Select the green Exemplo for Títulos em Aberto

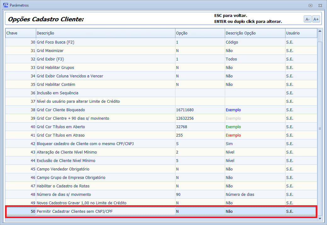coord(233,127)
